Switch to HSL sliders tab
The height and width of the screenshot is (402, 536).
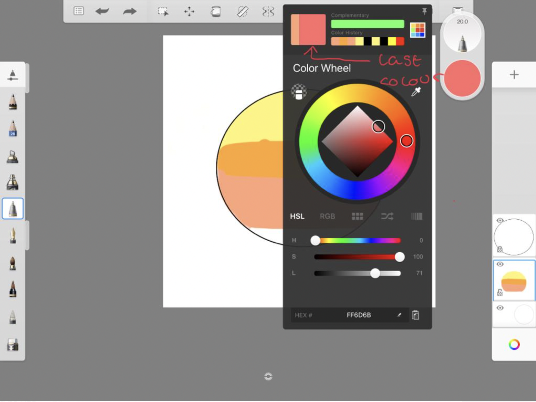297,216
